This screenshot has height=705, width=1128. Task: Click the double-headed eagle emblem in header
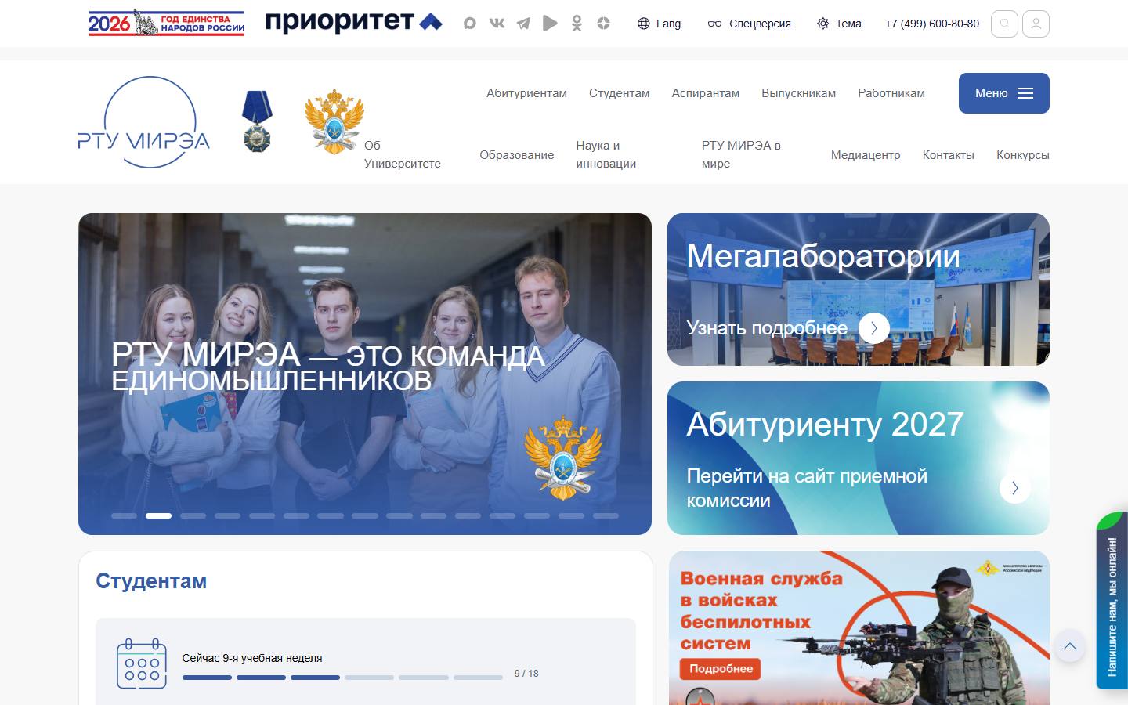[334, 121]
